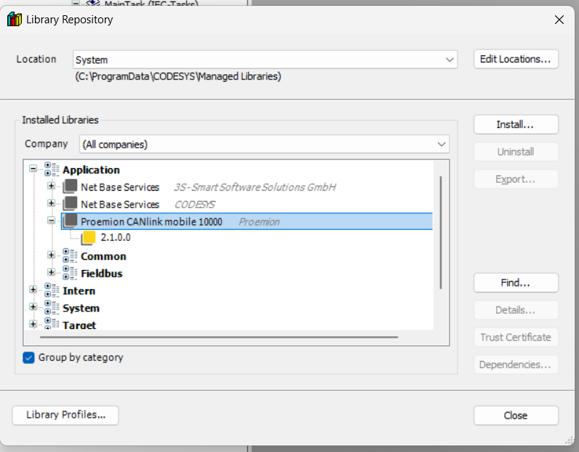
Task: Click the Proemion CANlink mobile library icon
Action: coord(70,221)
